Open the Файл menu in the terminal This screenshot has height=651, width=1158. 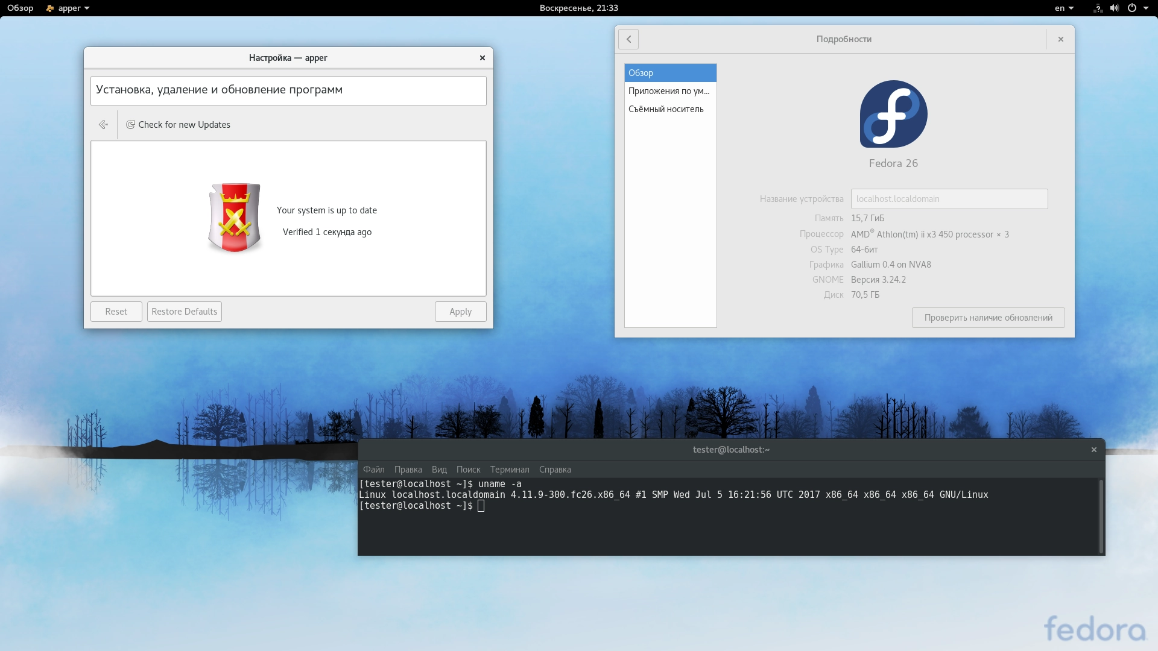point(374,470)
